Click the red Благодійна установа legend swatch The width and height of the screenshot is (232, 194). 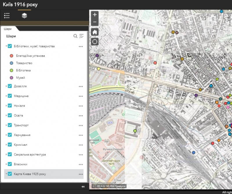(12, 56)
